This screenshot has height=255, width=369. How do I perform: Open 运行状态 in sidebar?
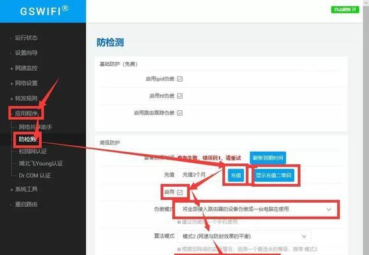(x=26, y=38)
